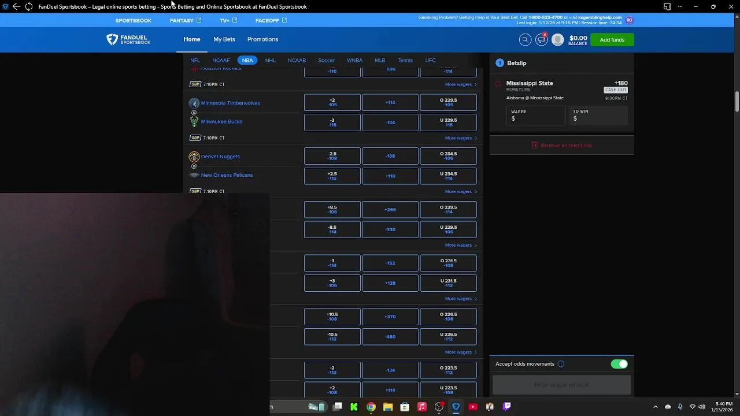Open More wagers for Timberwolves at Bucks

click(x=461, y=138)
